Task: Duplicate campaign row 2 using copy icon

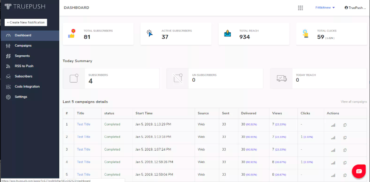Action: tap(345, 137)
